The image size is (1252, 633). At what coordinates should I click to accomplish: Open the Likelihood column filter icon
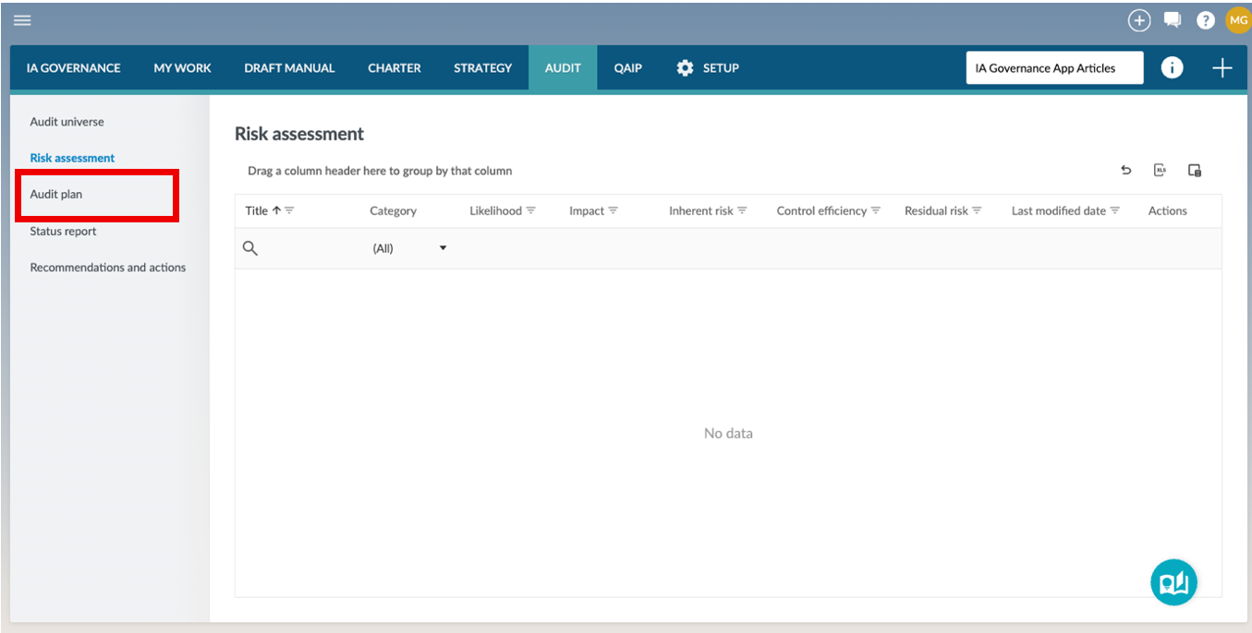(531, 210)
